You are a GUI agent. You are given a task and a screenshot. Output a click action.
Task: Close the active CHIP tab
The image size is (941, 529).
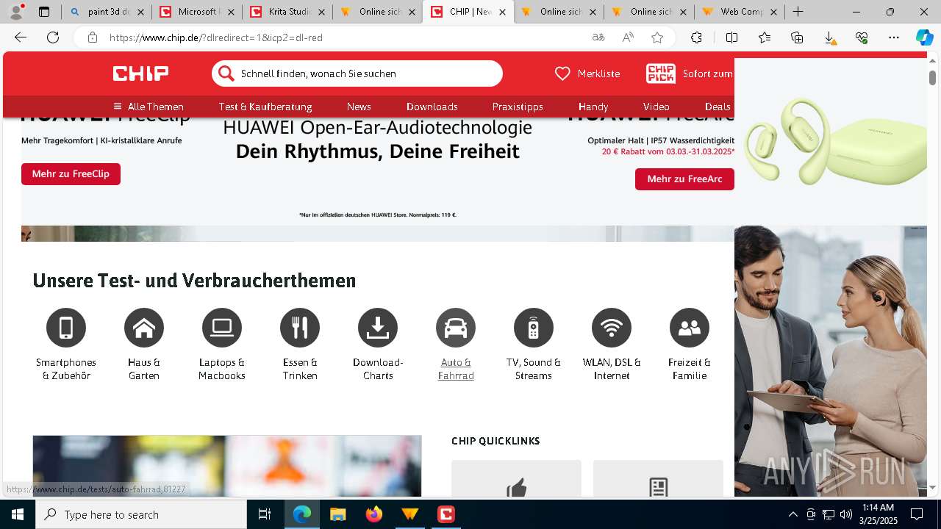(502, 12)
